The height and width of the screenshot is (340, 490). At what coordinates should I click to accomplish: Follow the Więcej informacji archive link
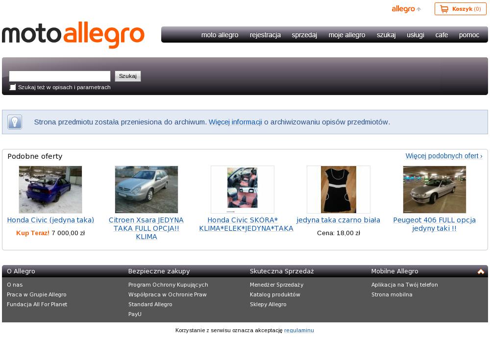tap(235, 122)
